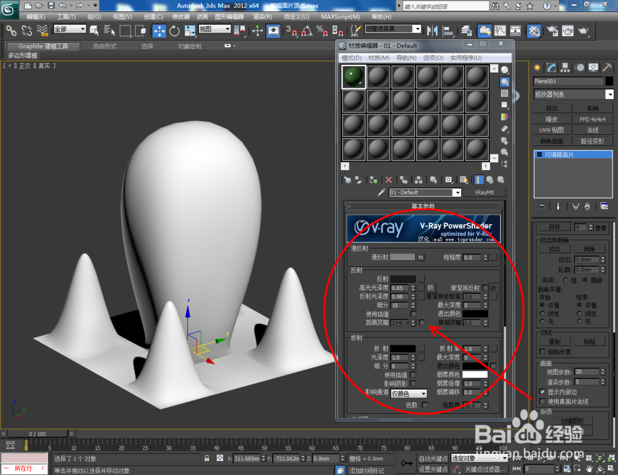Open the Hierarchy command panel tab

[x=565, y=67]
